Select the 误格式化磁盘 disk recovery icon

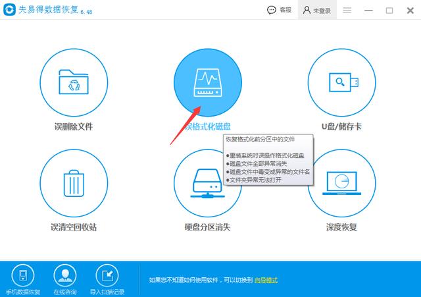208,82
